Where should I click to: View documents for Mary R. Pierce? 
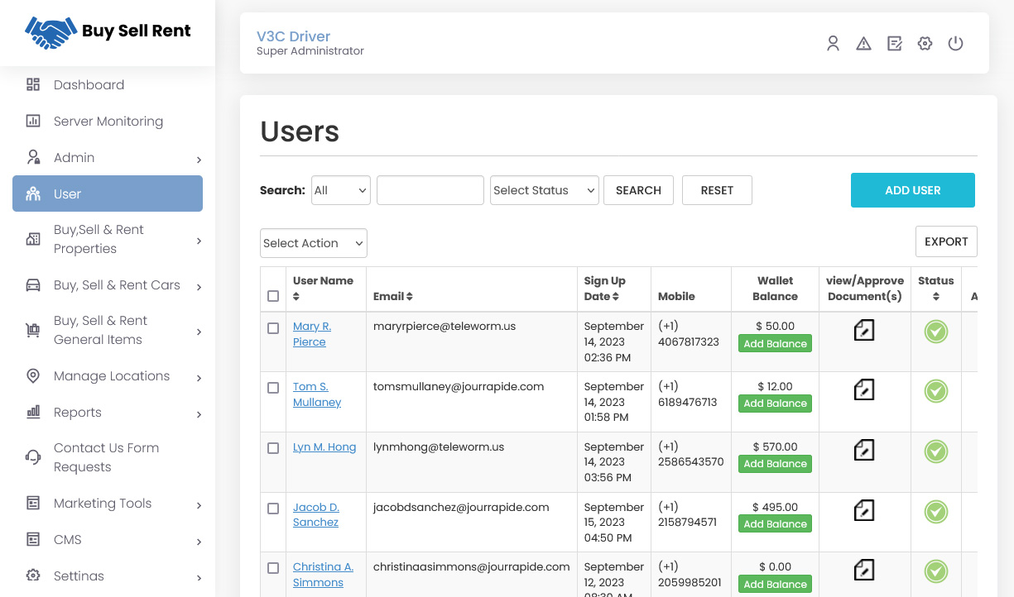coord(864,330)
